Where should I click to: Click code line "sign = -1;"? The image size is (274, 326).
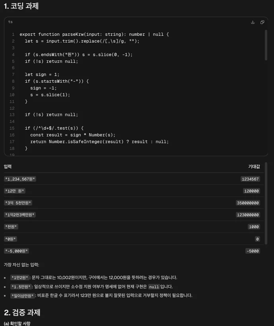click(x=43, y=88)
